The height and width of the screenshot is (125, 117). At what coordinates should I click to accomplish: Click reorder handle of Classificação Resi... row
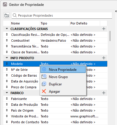[x=7, y=34]
